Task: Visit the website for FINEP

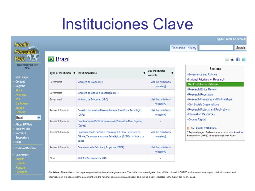Action: [x=161, y=150]
